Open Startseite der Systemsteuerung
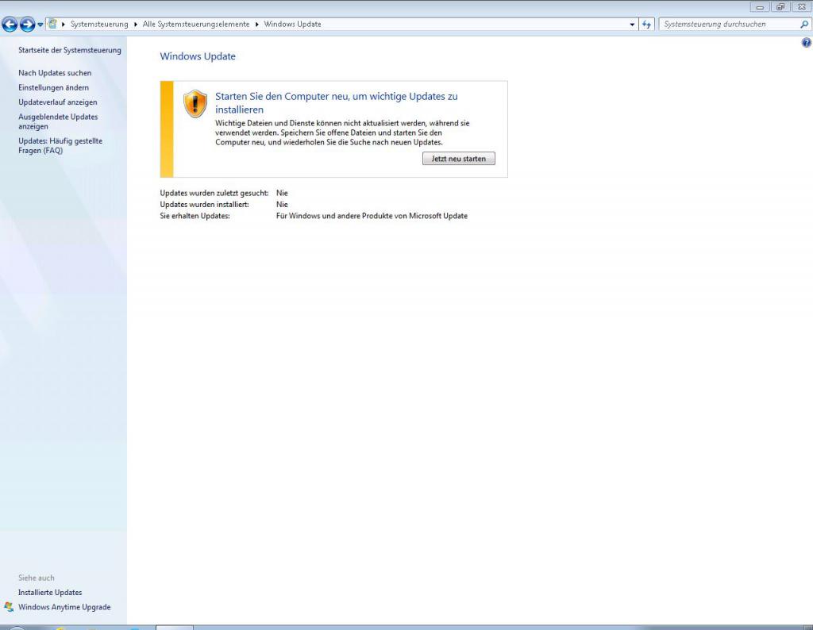The image size is (813, 630). 70,50
